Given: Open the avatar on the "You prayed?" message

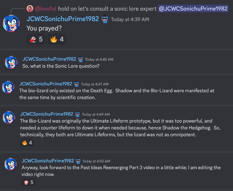Looking at the screenshot, I should pos(11,23).
